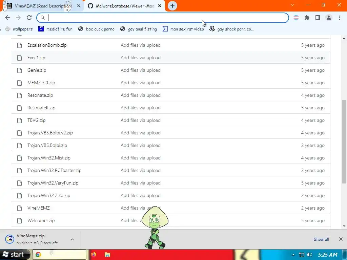Click the striped extension icon beside the address bar
347x260 pixels.
(296, 18)
